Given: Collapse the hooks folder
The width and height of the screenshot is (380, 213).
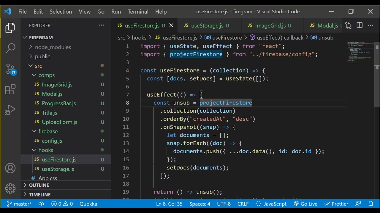Looking at the screenshot, I should click(46, 150).
